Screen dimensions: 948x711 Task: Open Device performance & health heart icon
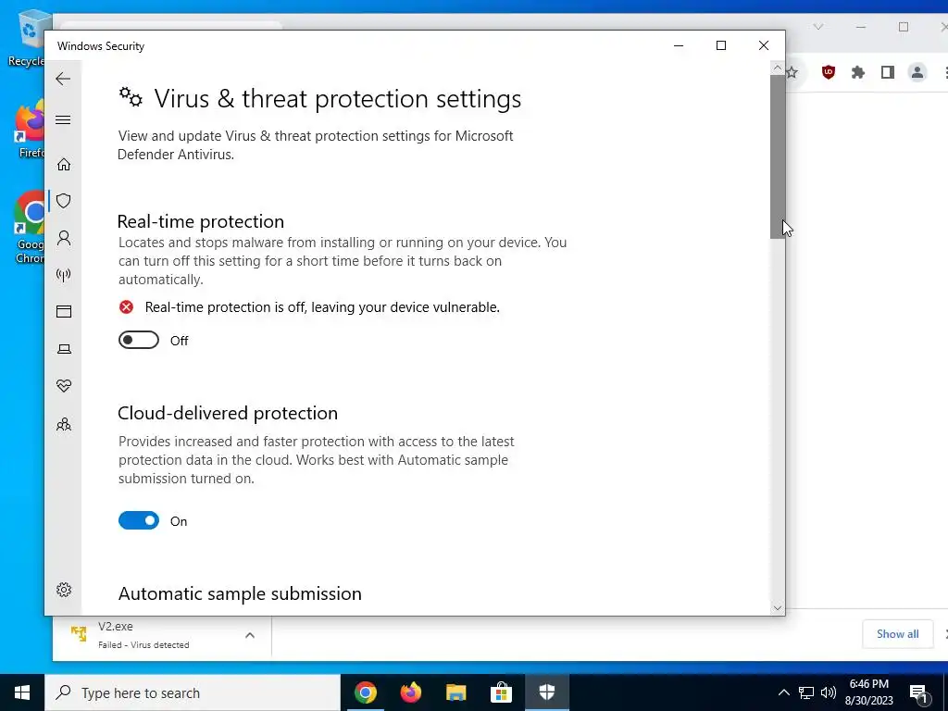click(x=64, y=386)
